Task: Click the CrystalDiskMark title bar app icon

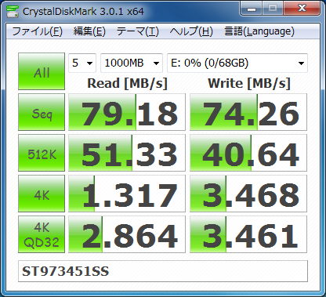Action: [13, 11]
